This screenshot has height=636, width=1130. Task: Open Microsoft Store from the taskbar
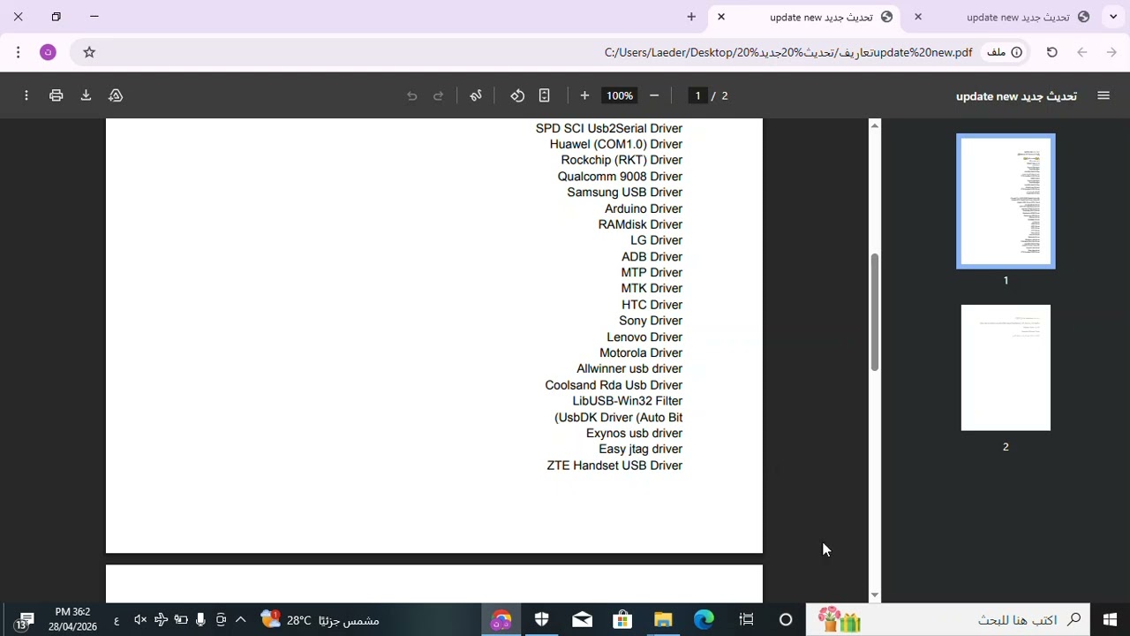(x=622, y=620)
